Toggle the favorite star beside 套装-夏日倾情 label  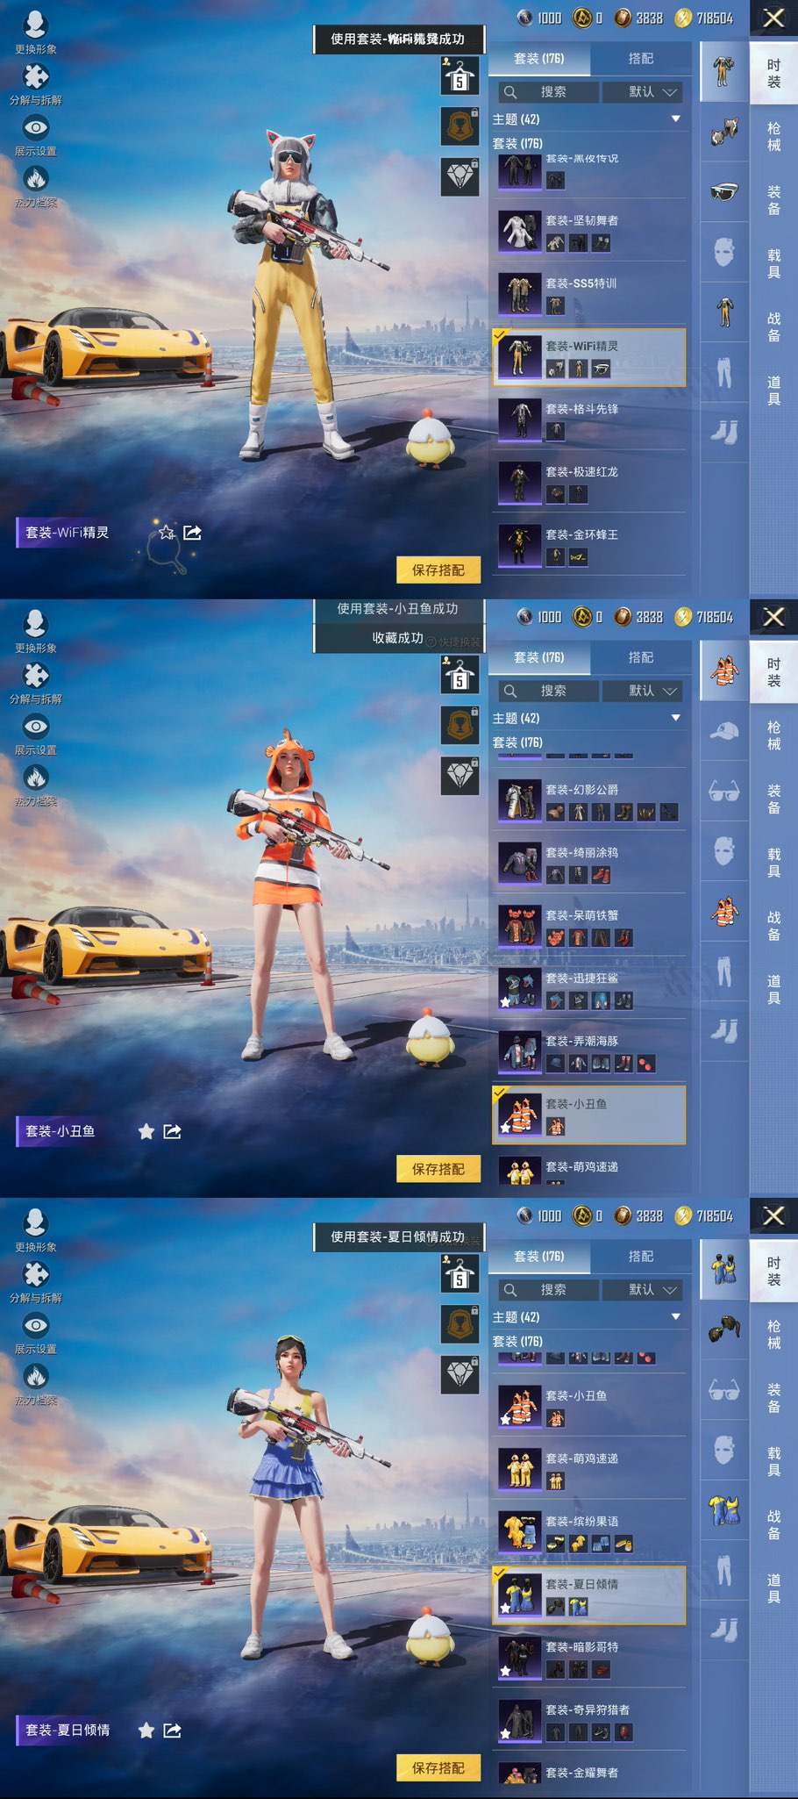pyautogui.click(x=146, y=1731)
